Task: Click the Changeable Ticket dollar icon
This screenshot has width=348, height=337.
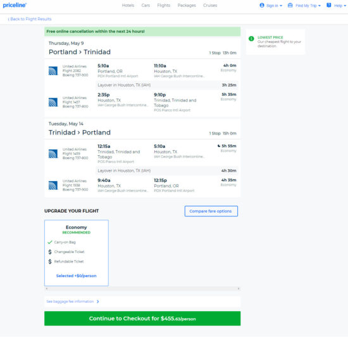Action: click(50, 252)
